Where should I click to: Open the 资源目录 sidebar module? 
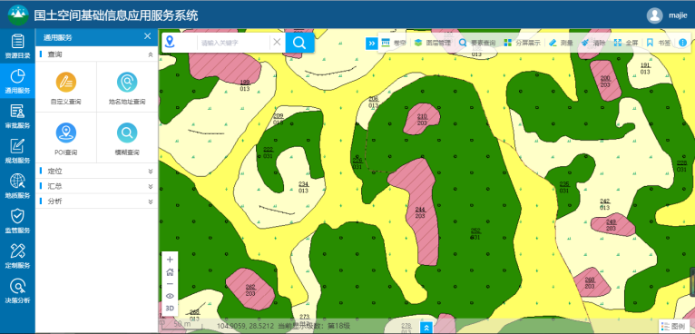tap(17, 46)
